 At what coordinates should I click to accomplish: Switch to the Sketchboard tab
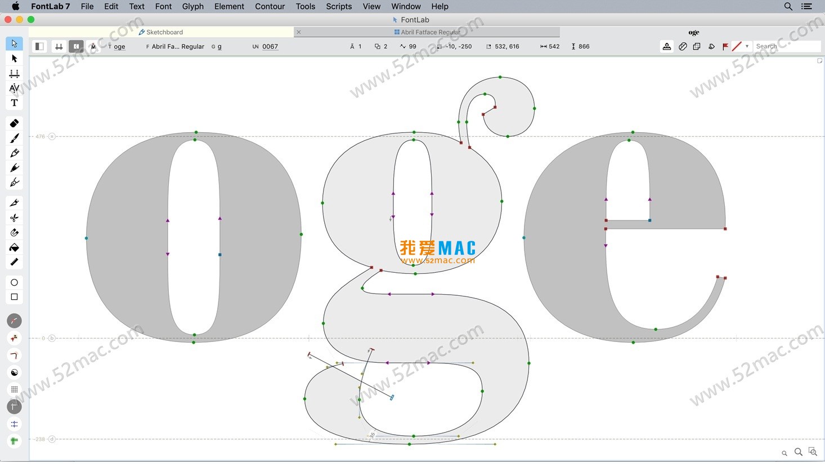tap(160, 32)
